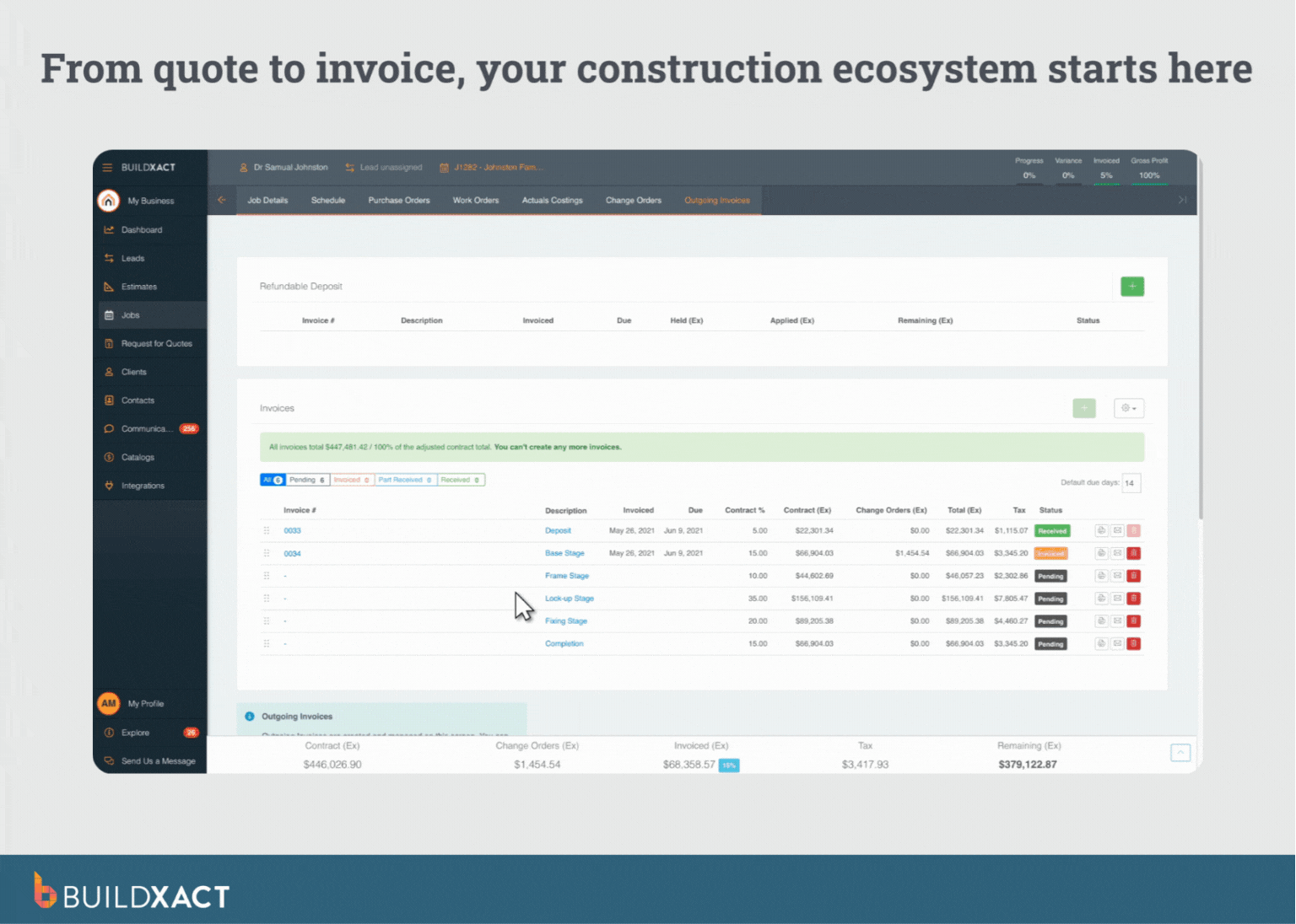Open the Dashboard from the sidebar

tap(141, 229)
